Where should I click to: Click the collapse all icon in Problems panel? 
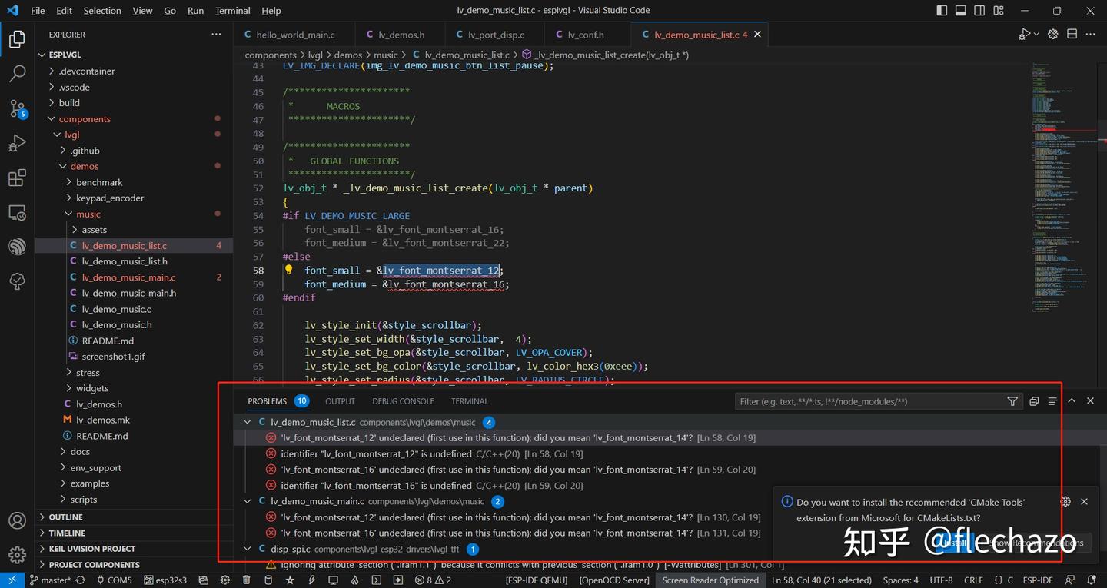pos(1034,401)
